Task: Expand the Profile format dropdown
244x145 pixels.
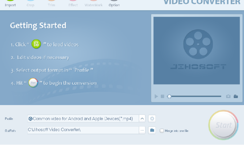Action: [142, 119]
